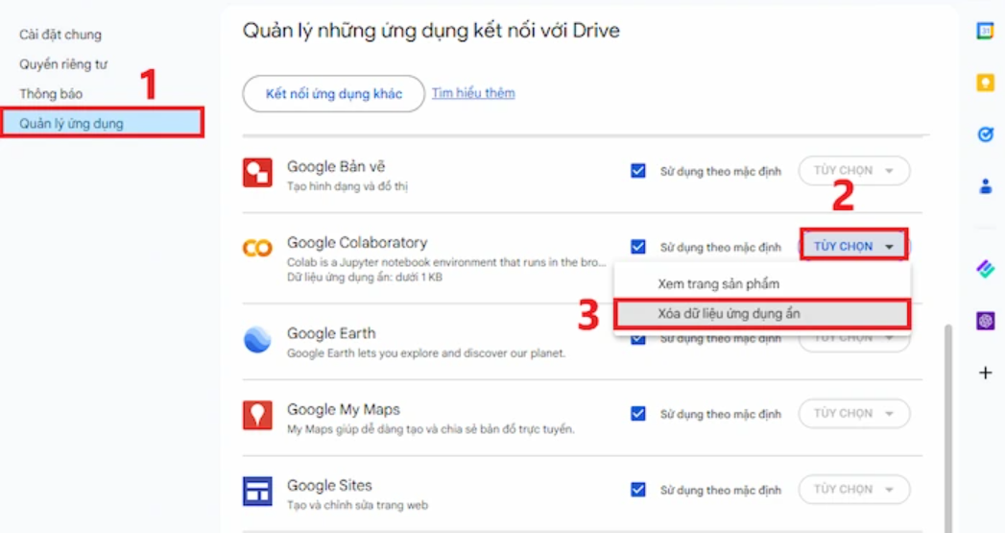Toggle default use checkbox for Google Earth
The image size is (1005, 533).
pyautogui.click(x=637, y=339)
